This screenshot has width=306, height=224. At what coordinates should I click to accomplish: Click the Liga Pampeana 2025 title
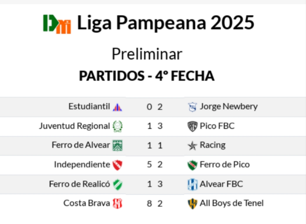click(x=166, y=23)
